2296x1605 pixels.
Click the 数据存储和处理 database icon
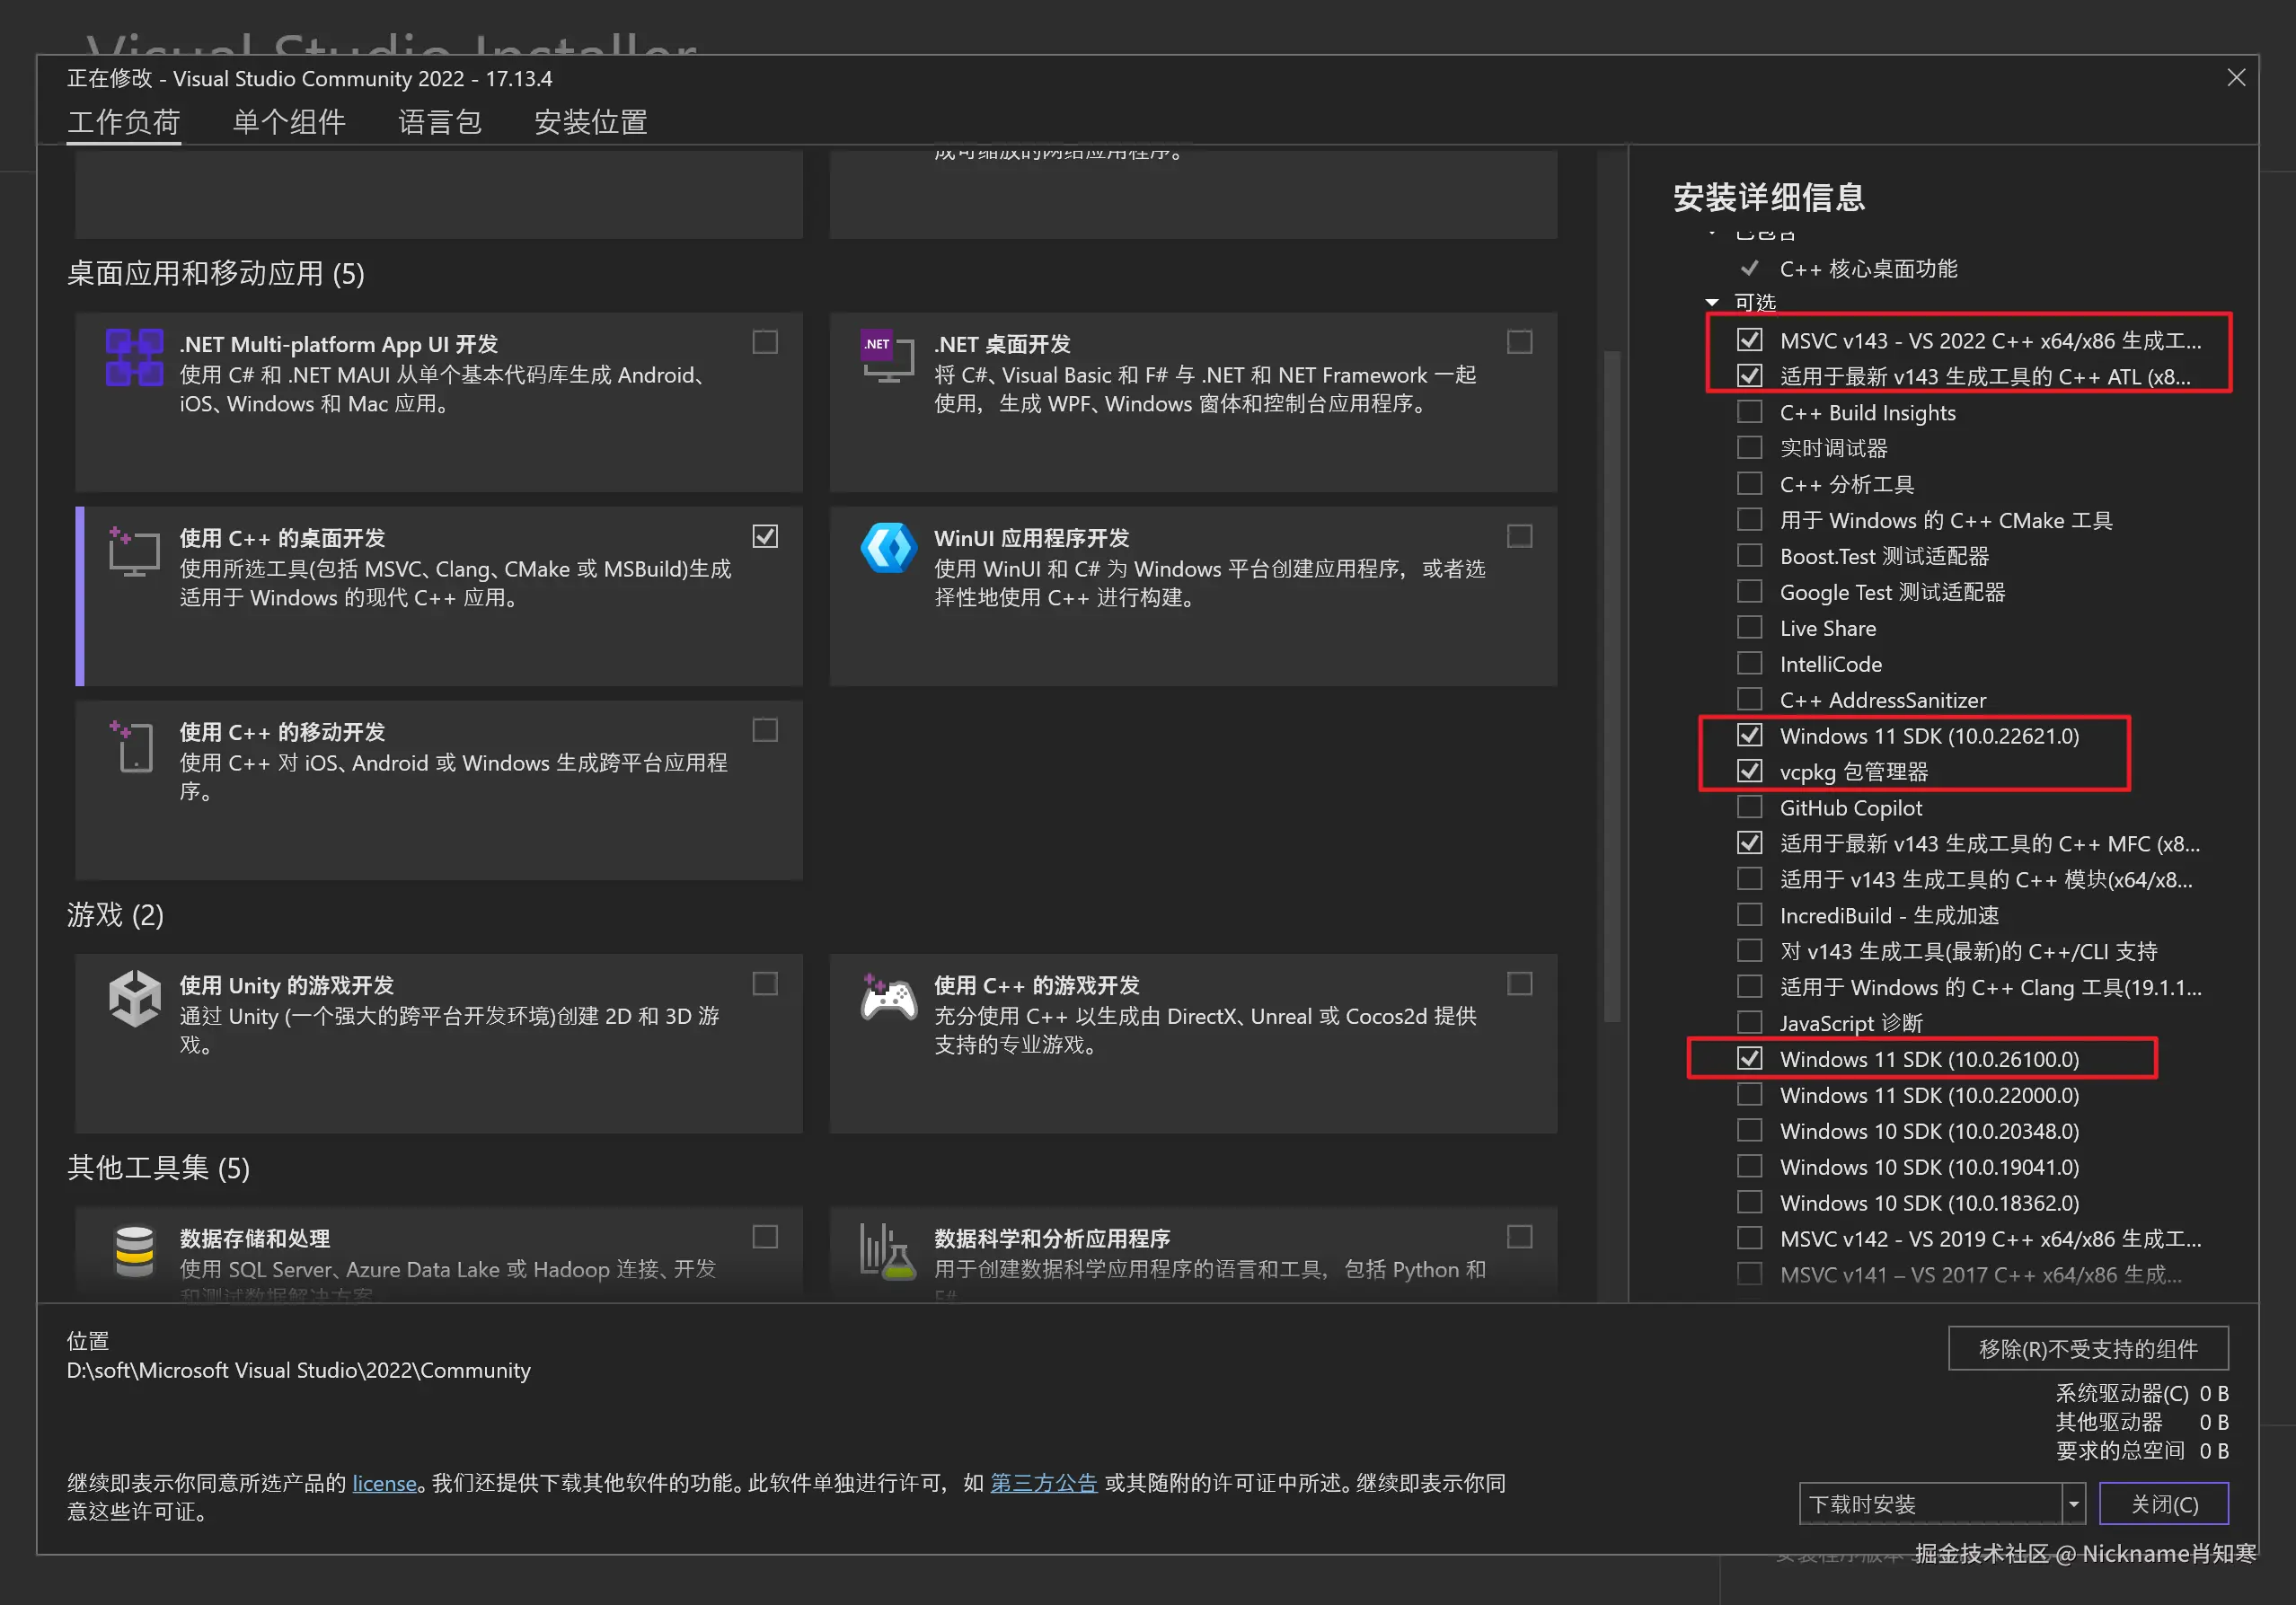(x=134, y=1252)
